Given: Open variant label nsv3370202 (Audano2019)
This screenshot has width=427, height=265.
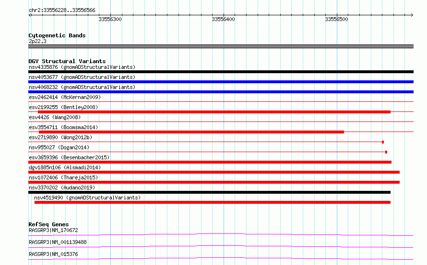Looking at the screenshot, I should pyautogui.click(x=62, y=188).
